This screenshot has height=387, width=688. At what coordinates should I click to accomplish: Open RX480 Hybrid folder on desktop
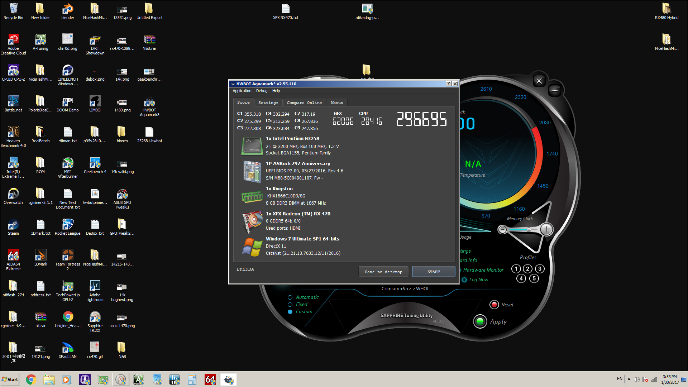pos(666,11)
